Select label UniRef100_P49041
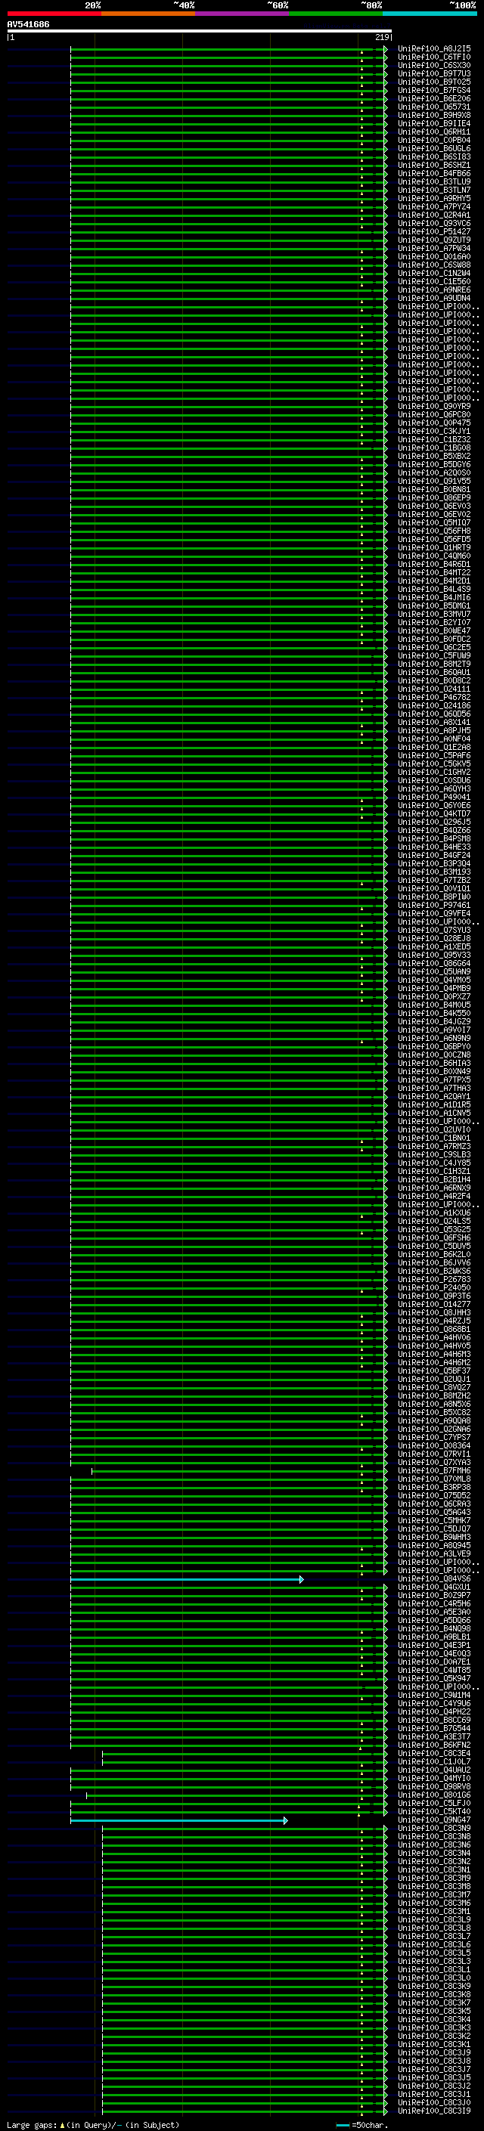This screenshot has height=2131, width=484. point(434,797)
